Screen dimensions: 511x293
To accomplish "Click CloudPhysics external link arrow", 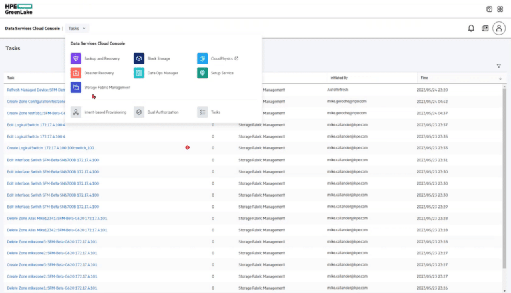I will pos(236,58).
